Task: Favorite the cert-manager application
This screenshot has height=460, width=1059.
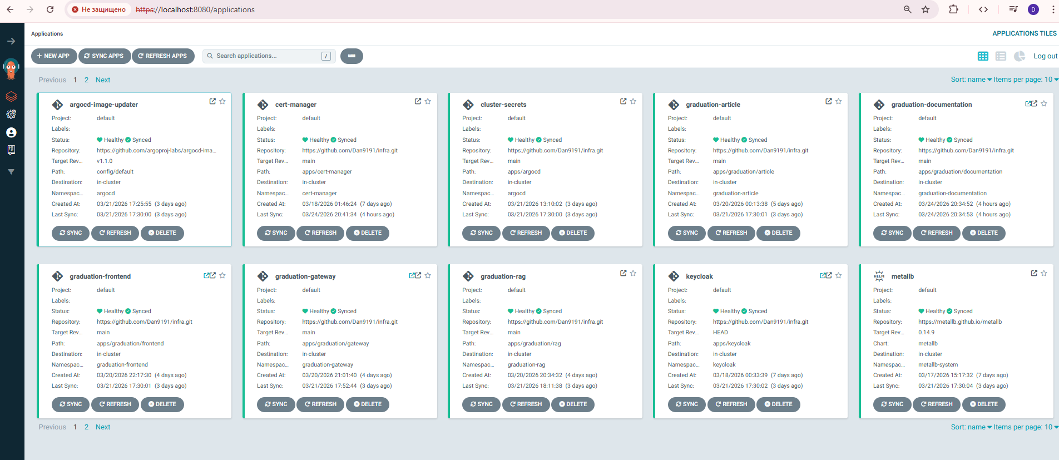Action: click(428, 101)
